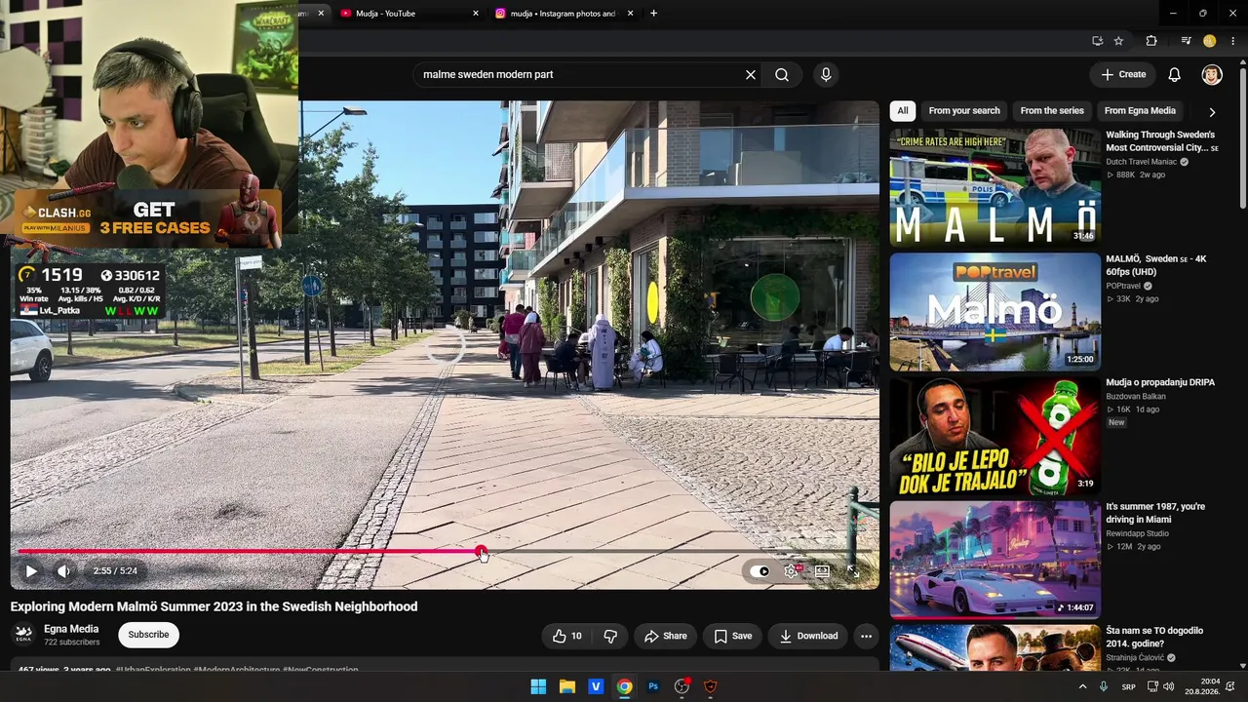Open YouTube notifications bell
1248x702 pixels.
point(1175,74)
